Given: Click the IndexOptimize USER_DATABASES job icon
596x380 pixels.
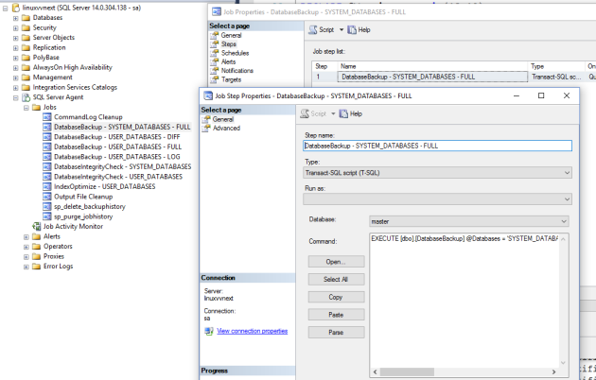Looking at the screenshot, I should coord(47,187).
